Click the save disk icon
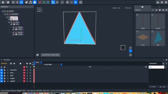This screenshot has width=168, height=94. tap(8, 2)
